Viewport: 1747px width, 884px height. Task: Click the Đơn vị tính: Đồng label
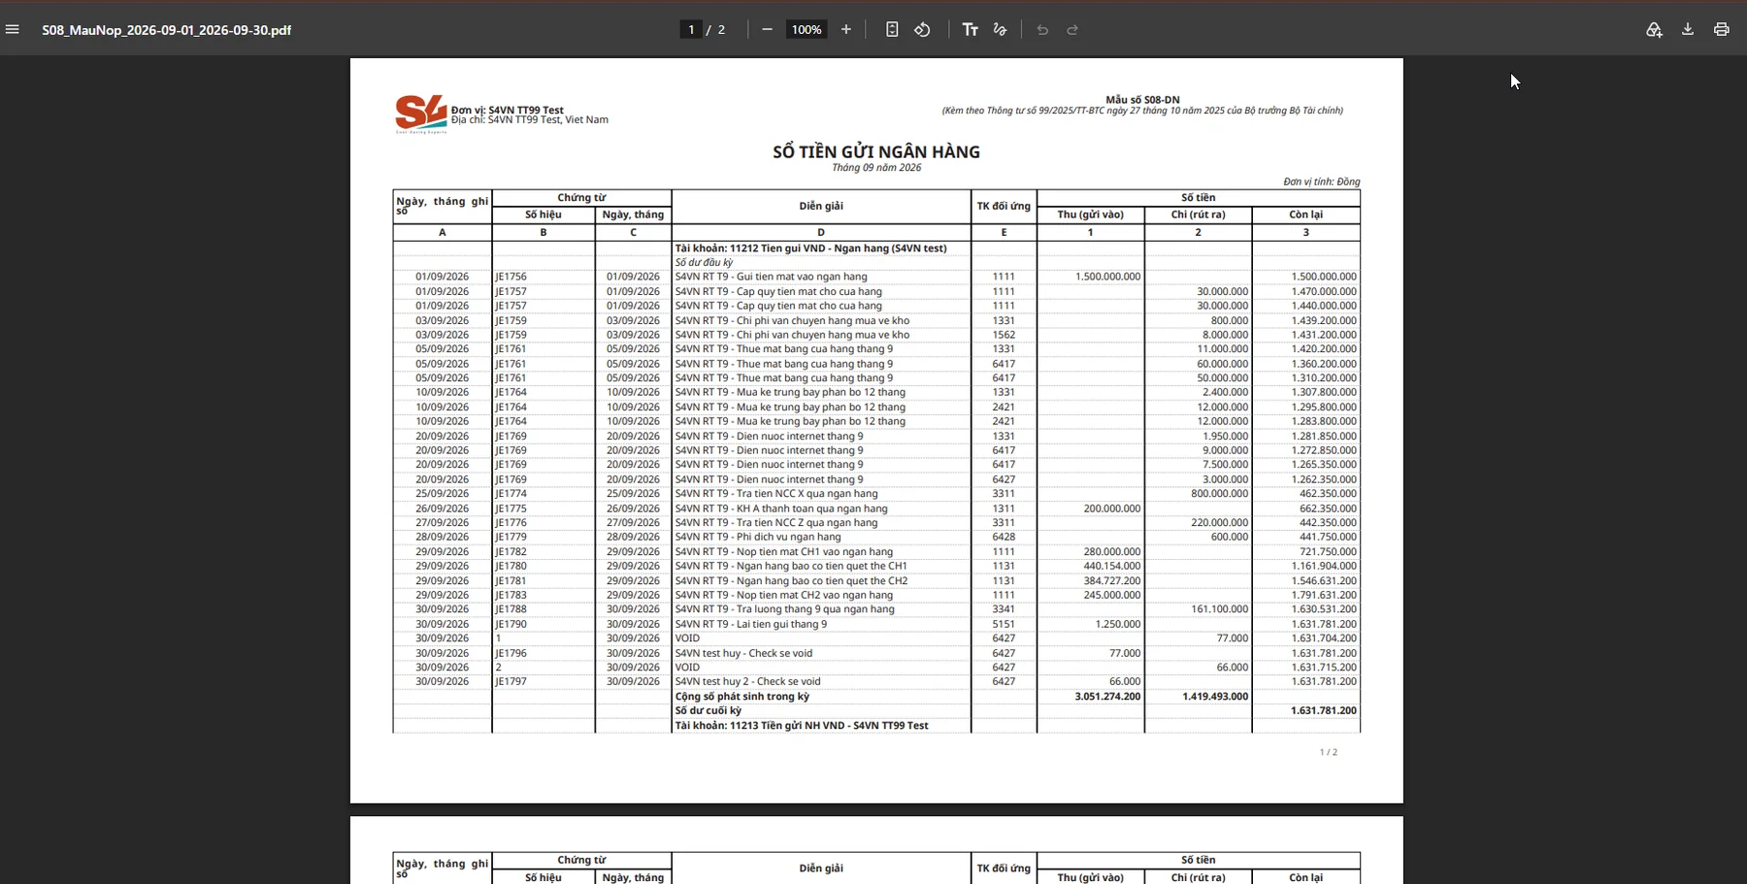tap(1322, 181)
